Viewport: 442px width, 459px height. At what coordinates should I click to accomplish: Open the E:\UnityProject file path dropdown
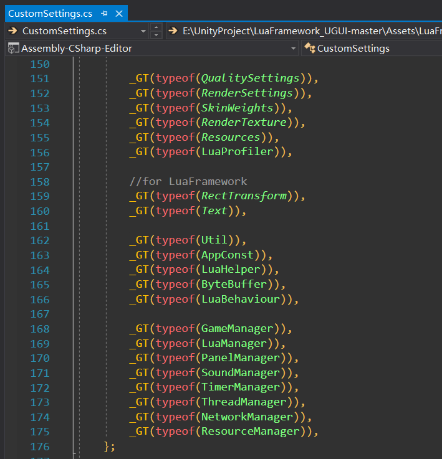(x=304, y=31)
